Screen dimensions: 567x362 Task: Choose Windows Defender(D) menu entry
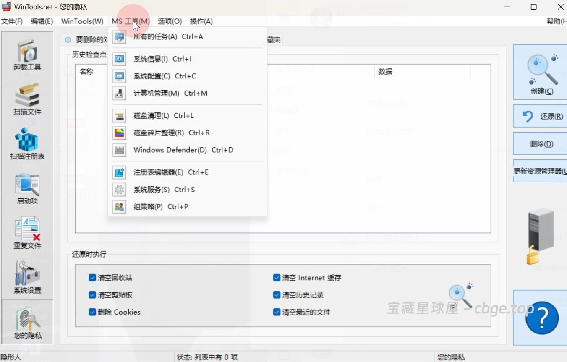pyautogui.click(x=188, y=150)
